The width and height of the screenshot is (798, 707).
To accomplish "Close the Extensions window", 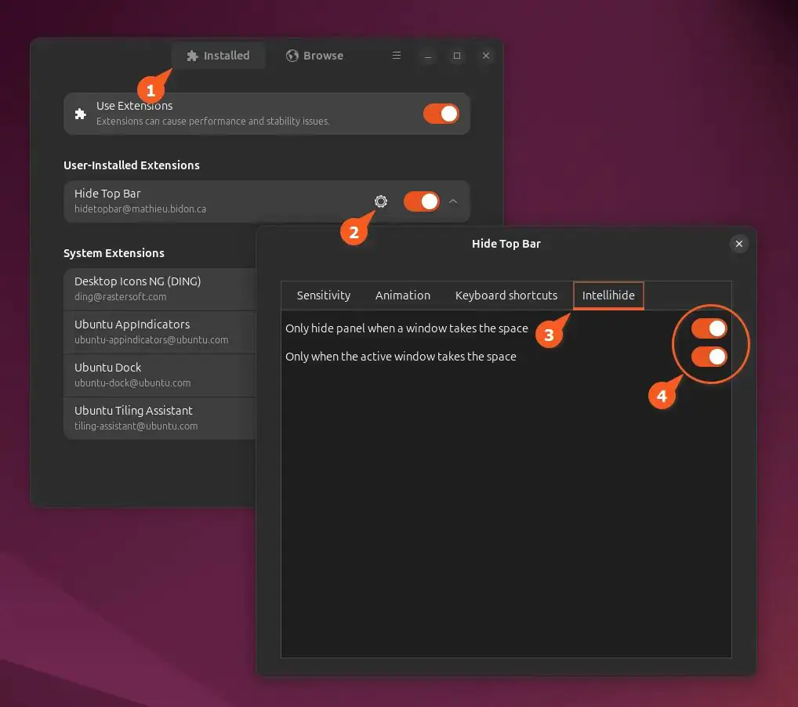I will coord(486,56).
